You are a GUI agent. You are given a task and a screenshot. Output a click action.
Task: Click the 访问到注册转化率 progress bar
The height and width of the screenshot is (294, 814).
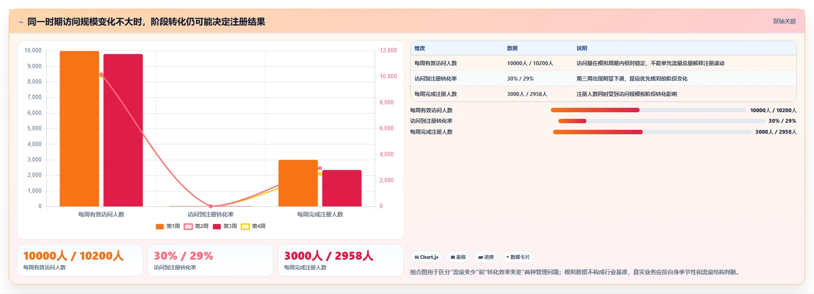(x=662, y=121)
